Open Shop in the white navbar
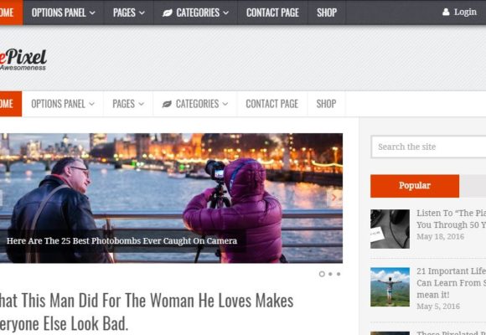 coord(327,104)
